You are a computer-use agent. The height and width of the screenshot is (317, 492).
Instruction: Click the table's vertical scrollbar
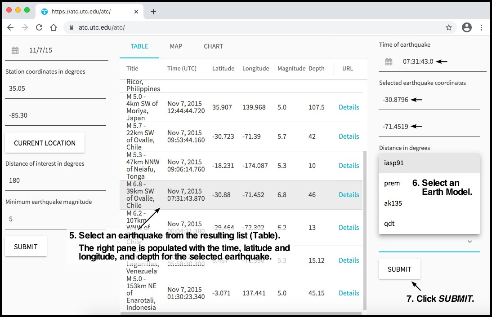pos(365,225)
